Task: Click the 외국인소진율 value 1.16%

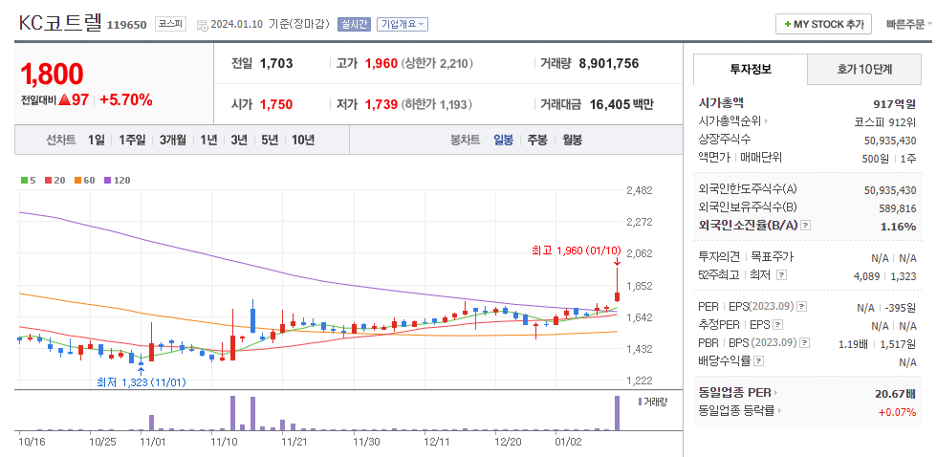Action: click(x=898, y=227)
